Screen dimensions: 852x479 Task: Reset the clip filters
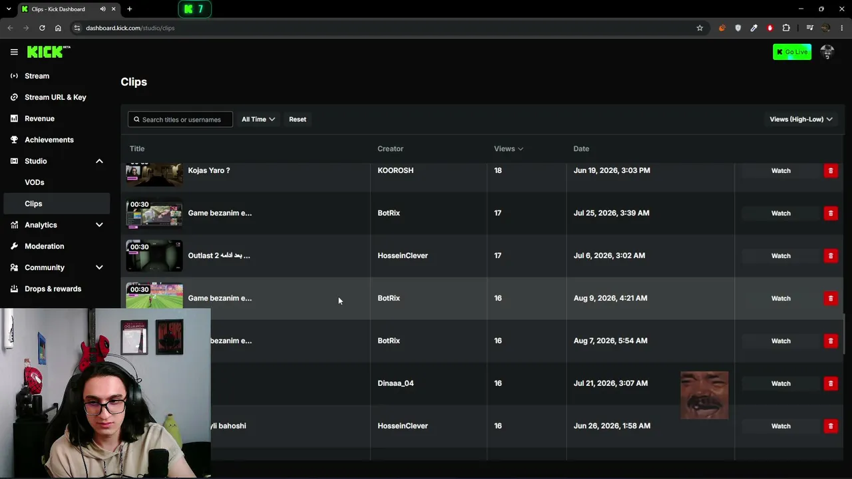298,120
